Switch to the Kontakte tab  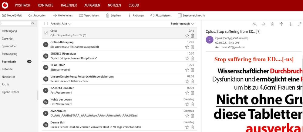click(x=45, y=5)
